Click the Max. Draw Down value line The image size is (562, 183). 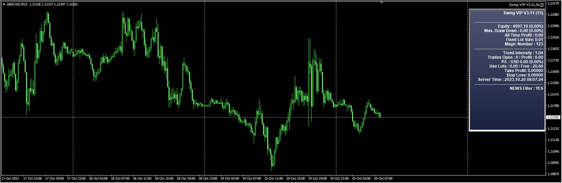513,31
